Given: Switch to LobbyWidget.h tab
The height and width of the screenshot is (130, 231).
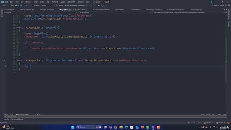Looking at the screenshot, I should pyautogui.click(x=9, y=10).
